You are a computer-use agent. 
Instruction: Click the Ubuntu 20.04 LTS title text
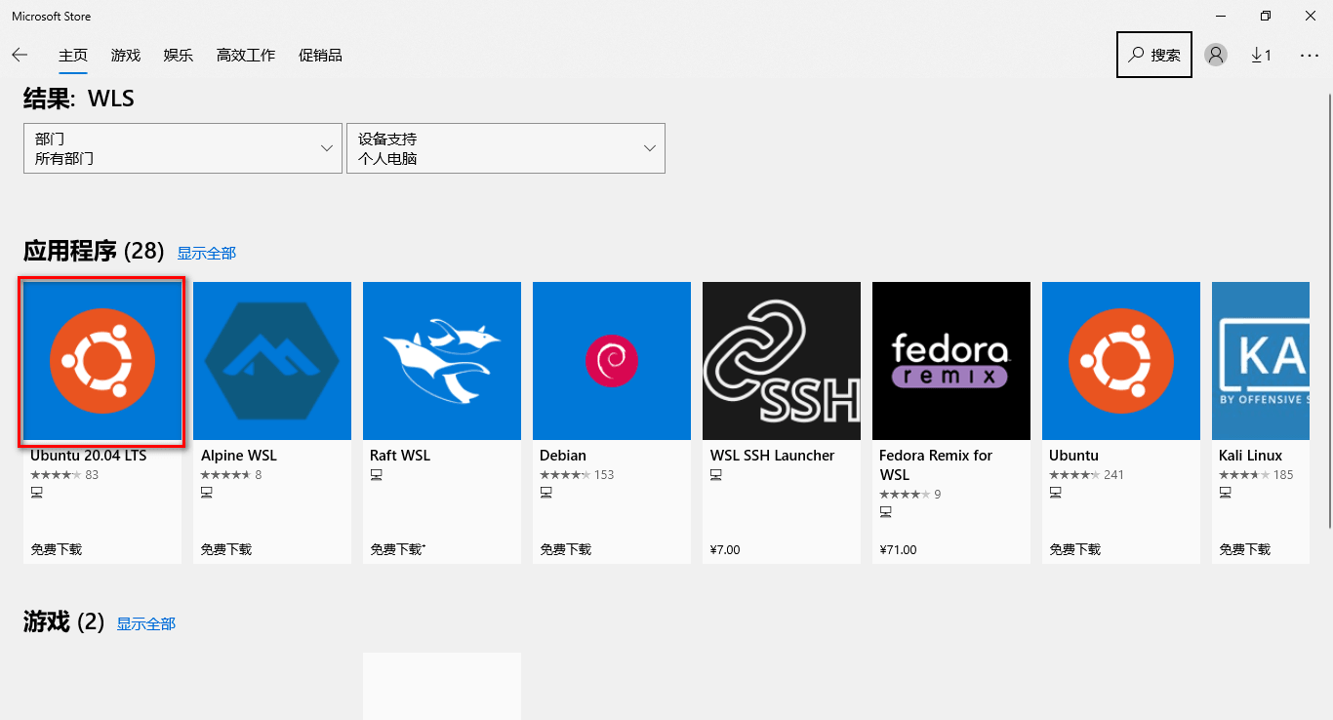coord(88,456)
